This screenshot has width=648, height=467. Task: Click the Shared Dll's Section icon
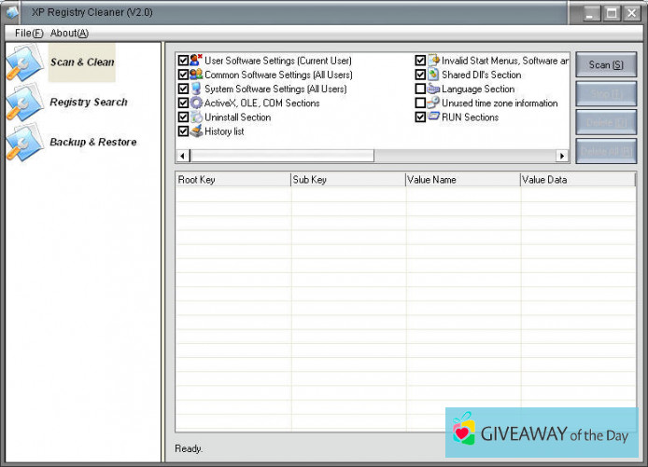(x=433, y=75)
